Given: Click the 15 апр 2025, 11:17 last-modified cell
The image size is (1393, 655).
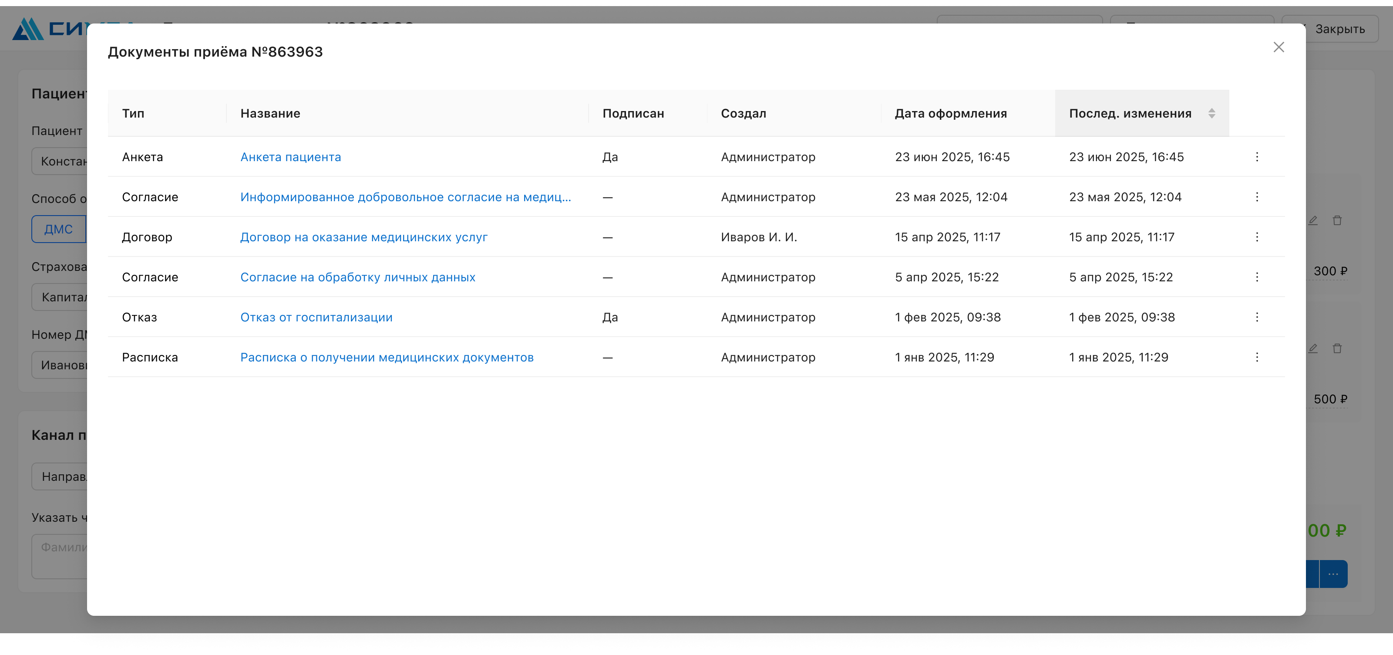Looking at the screenshot, I should tap(1121, 237).
